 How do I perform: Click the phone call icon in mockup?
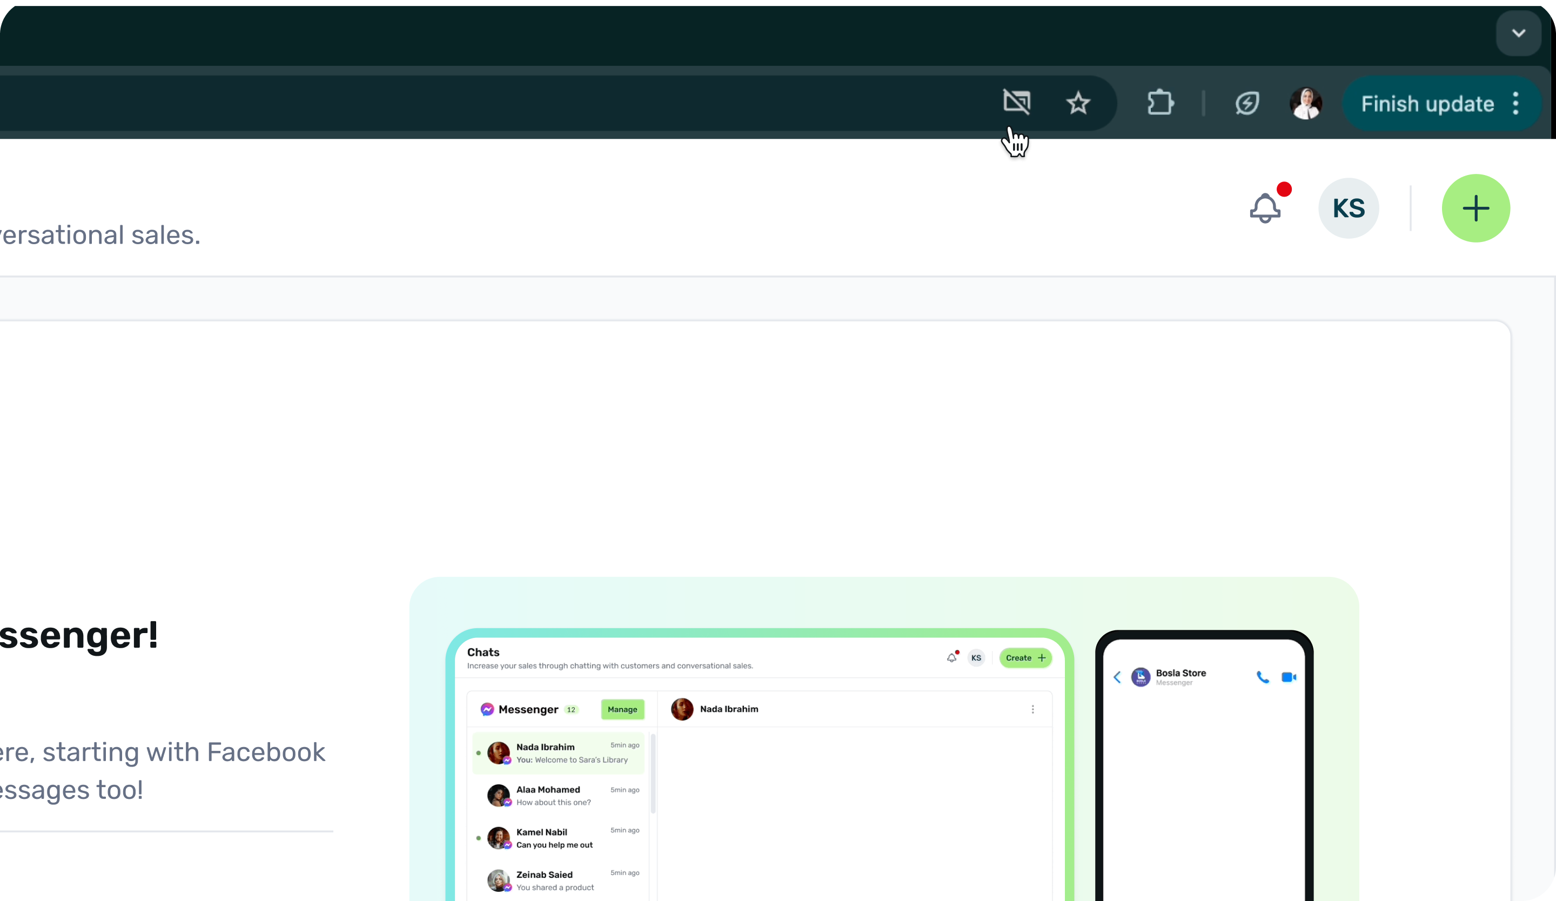click(1263, 677)
